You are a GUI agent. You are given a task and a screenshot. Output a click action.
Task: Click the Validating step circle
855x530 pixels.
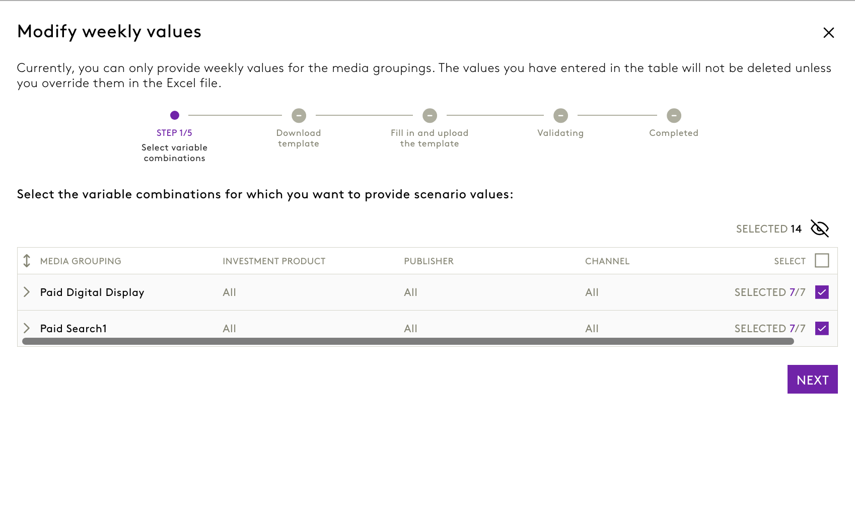(560, 115)
